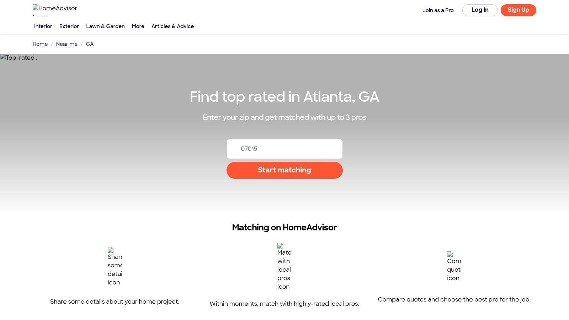Click the HomeAdvisor logo
The height and width of the screenshot is (320, 569).
pos(55,10)
